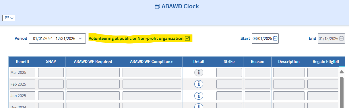349x108 pixels.
Task: Open the people group selector dropdown
Action: click(9, 18)
